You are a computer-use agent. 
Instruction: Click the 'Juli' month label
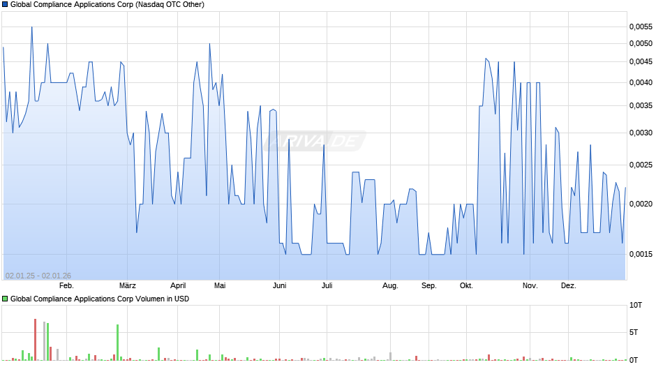[x=327, y=286]
